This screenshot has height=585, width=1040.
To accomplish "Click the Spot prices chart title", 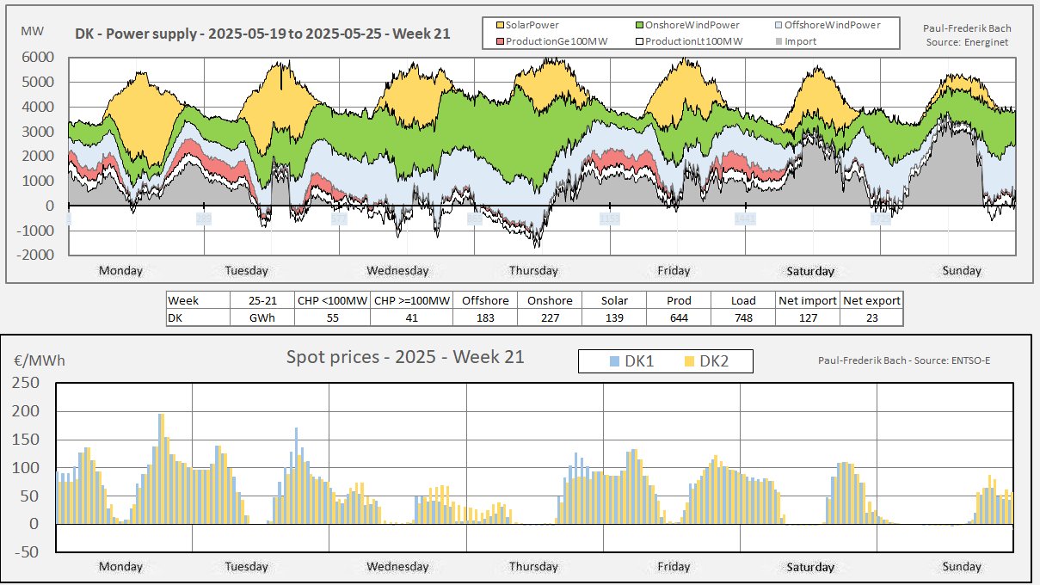I will [405, 356].
